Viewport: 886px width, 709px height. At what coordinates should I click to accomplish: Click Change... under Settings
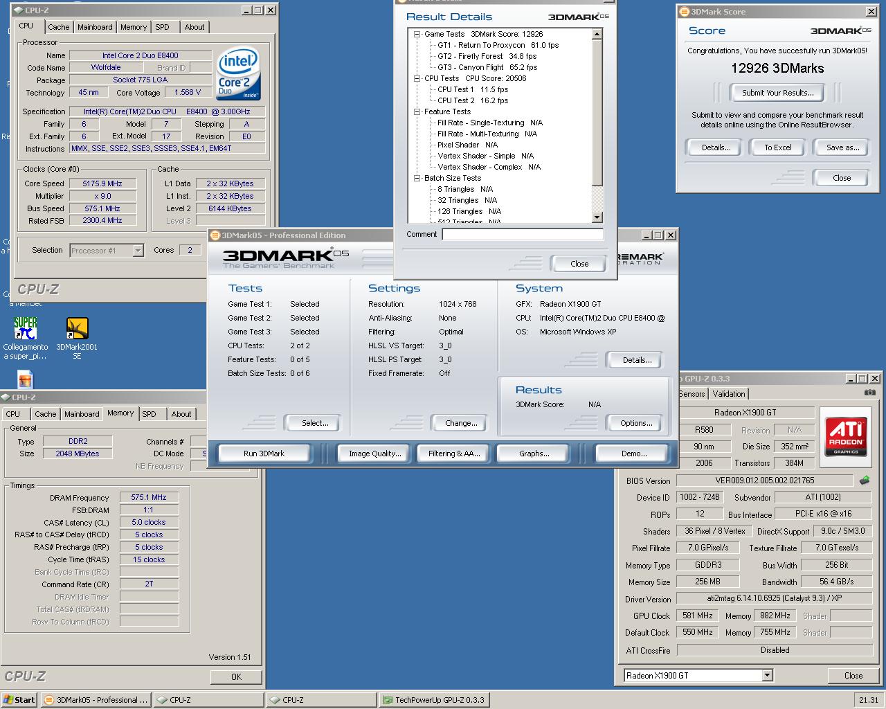click(461, 423)
